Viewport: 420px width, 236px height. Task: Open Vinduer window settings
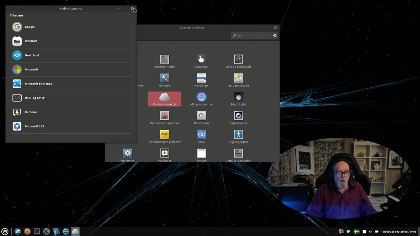[201, 155]
